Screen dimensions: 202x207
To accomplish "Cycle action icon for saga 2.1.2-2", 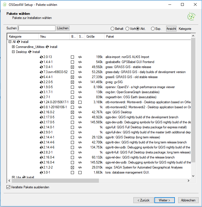I will click(x=41, y=167).
